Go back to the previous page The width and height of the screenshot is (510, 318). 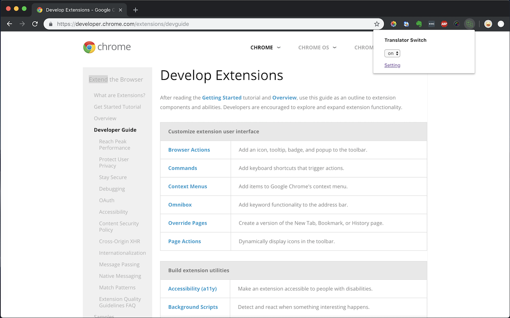pos(10,24)
